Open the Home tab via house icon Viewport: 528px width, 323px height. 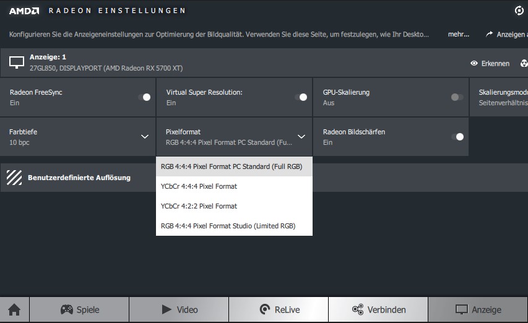click(14, 309)
